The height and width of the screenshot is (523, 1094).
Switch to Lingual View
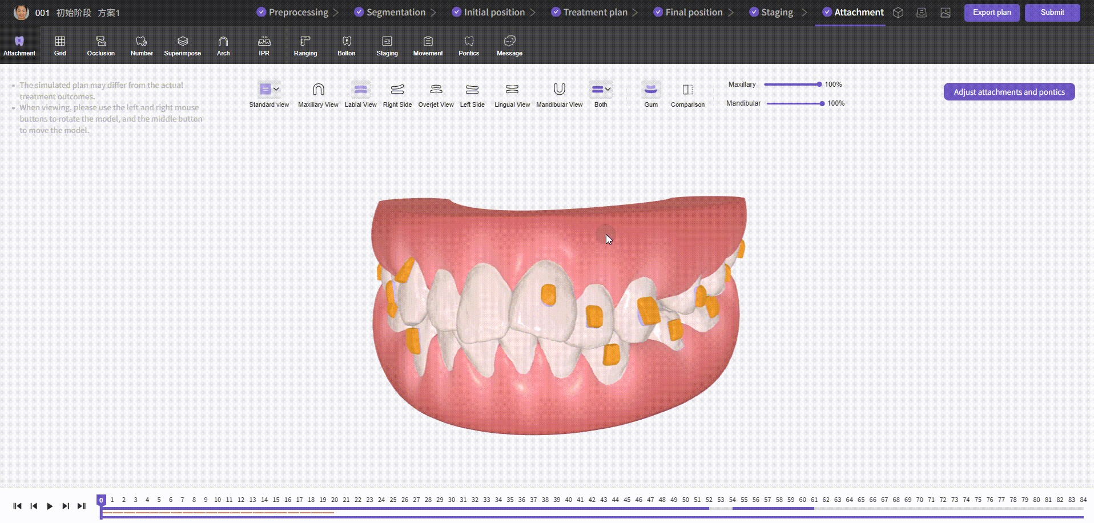click(512, 95)
